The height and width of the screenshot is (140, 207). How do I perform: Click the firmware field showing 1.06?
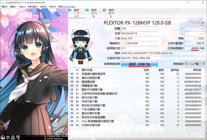coord(139,29)
